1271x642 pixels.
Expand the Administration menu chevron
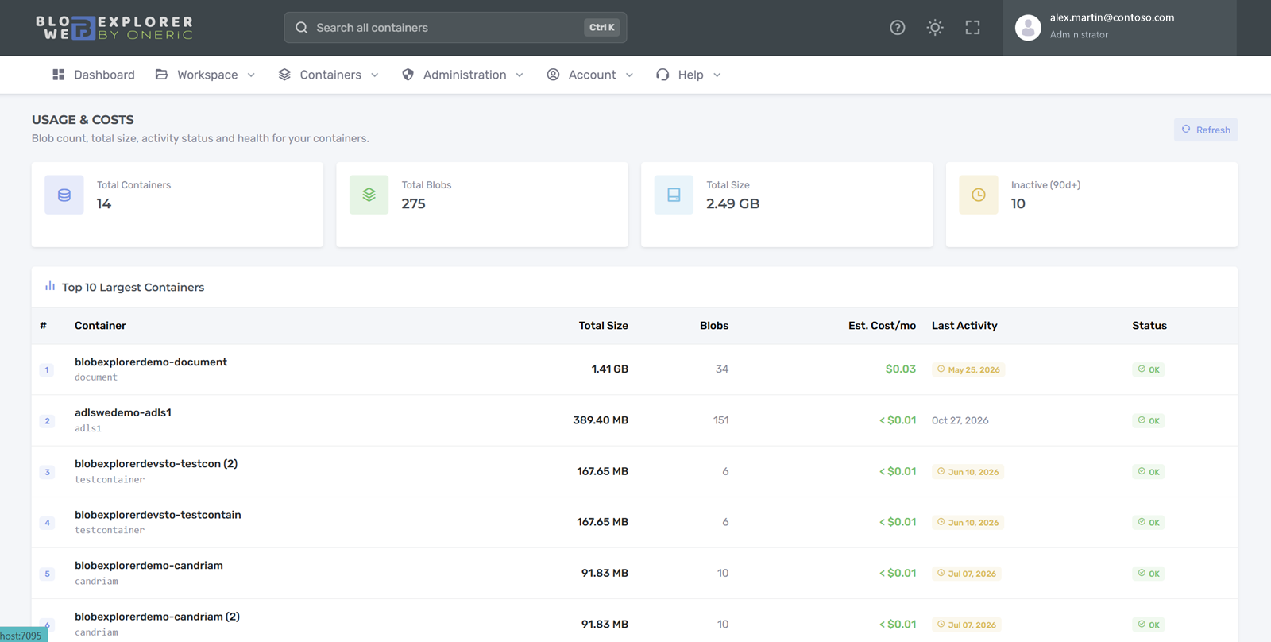coord(520,75)
